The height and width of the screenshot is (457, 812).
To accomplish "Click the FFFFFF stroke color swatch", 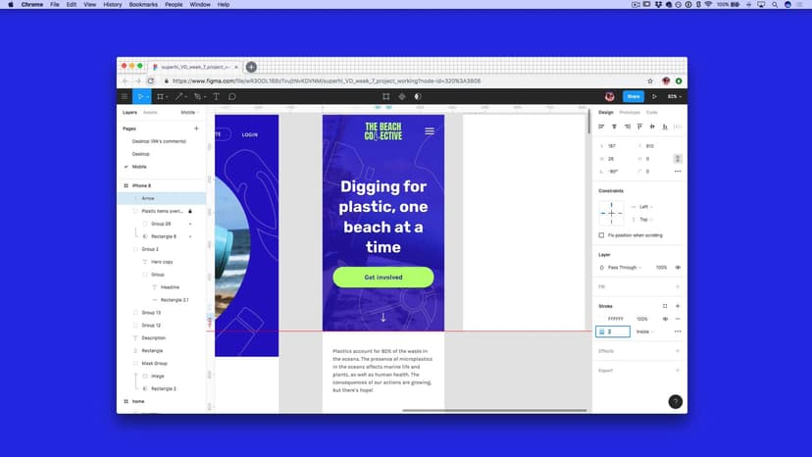I will tap(602, 319).
